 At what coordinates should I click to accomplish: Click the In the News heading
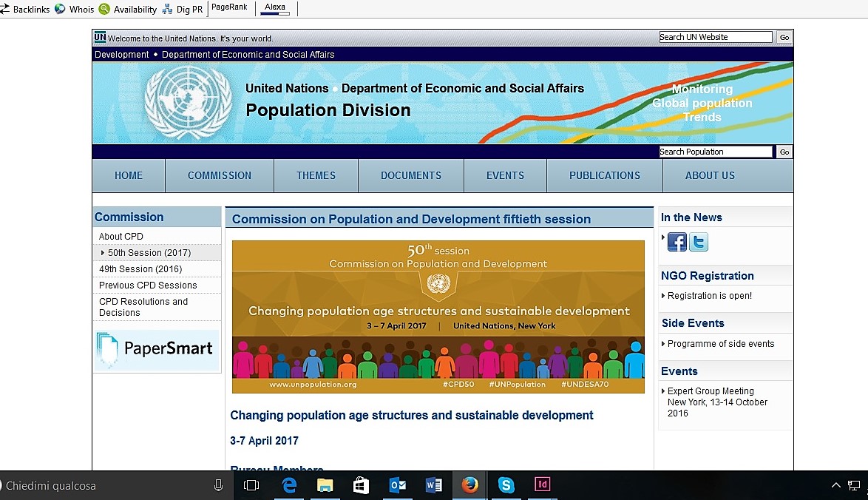pyautogui.click(x=691, y=217)
